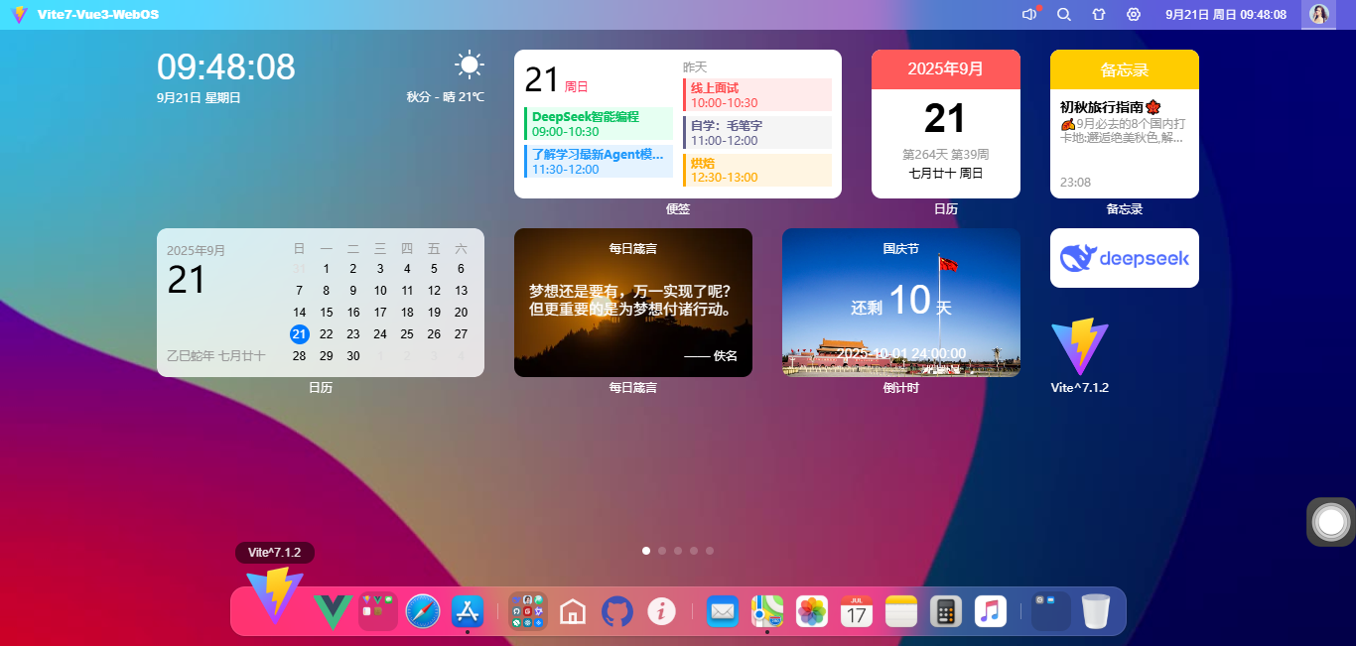Launch the Photos app from the dock
The width and height of the screenshot is (1356, 646).
(812, 611)
